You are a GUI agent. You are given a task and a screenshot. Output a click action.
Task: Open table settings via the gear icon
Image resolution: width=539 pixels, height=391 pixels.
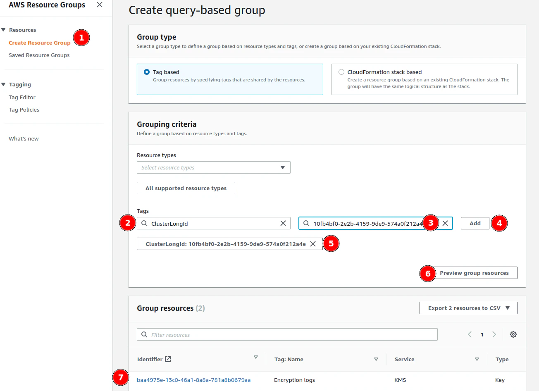tap(513, 334)
